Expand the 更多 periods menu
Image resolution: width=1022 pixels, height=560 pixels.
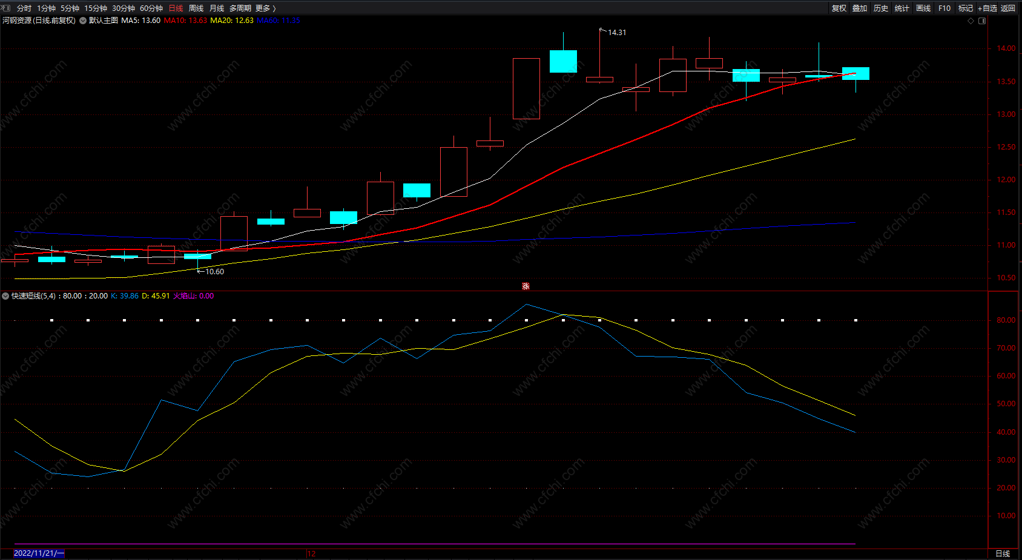pos(265,8)
